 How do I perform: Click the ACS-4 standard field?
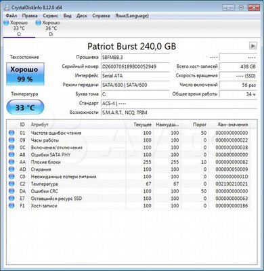coord(179,104)
